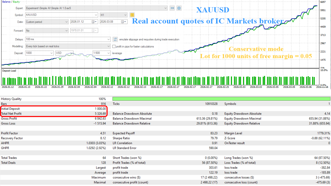Click the Balance Drawdown Absolute value 0.18

[x=215, y=114]
